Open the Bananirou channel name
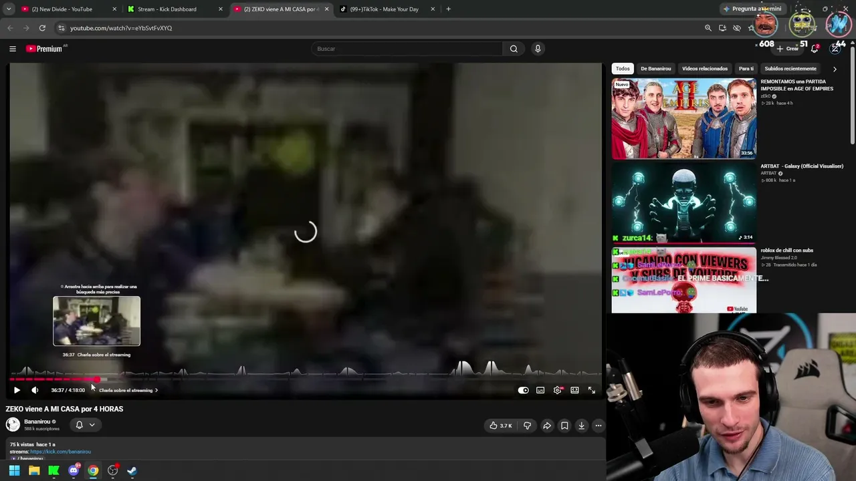Image resolution: width=856 pixels, height=481 pixels. [37, 422]
